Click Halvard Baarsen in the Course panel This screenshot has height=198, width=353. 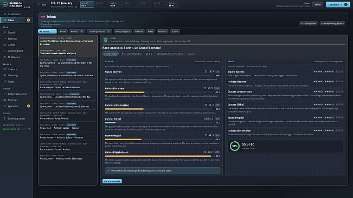point(114,88)
